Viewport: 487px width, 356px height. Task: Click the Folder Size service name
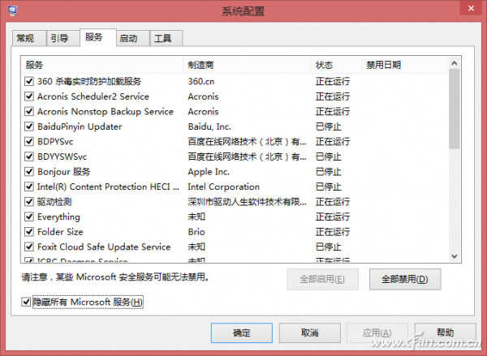60,232
